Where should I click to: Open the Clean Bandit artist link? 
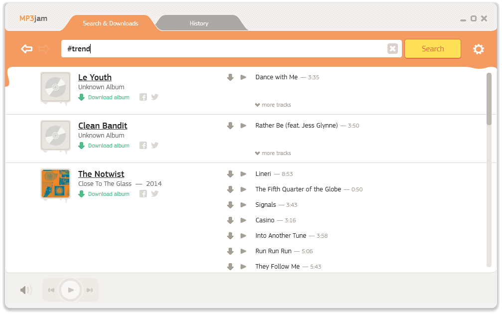(103, 126)
